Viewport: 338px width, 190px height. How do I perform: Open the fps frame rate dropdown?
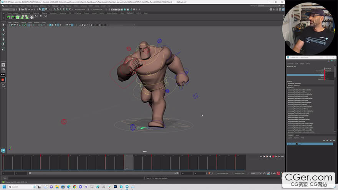[x=256, y=173]
